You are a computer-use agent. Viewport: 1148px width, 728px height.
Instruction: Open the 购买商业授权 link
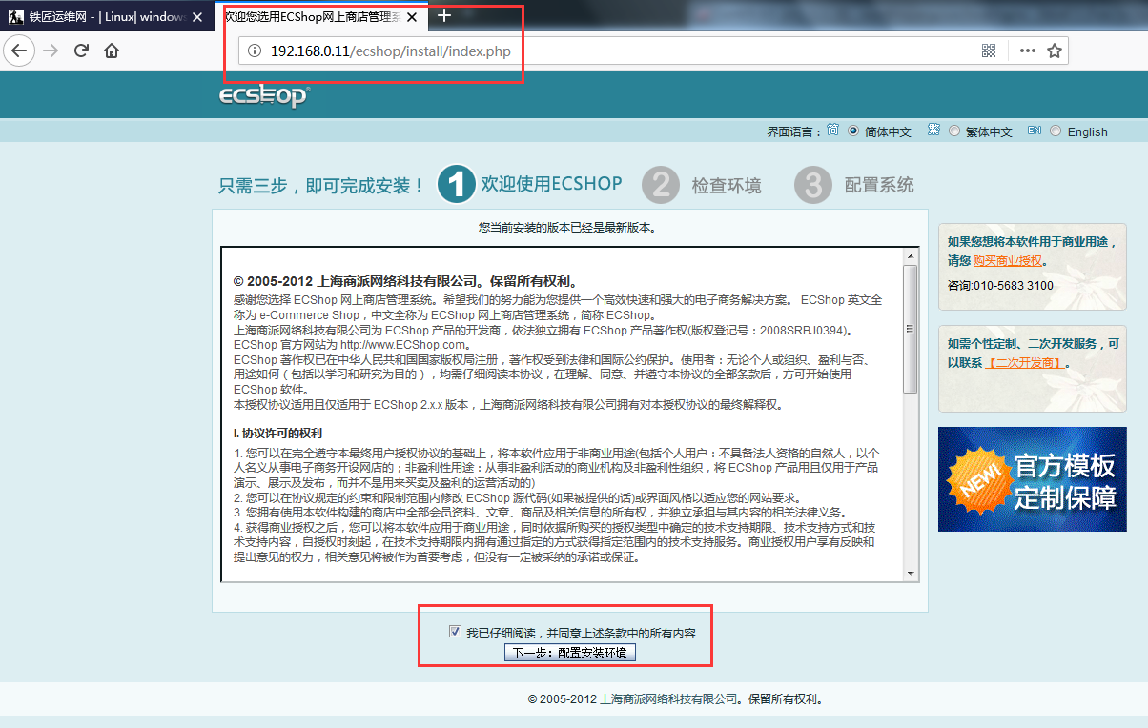(1008, 260)
